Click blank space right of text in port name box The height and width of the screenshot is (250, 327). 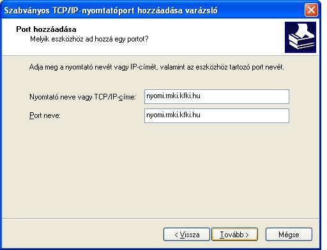[x=245, y=115]
